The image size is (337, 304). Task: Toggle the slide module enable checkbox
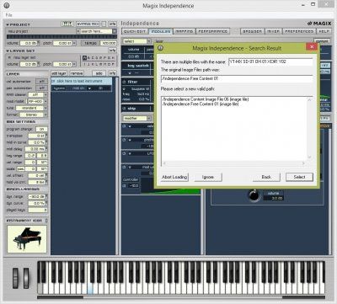point(124,109)
